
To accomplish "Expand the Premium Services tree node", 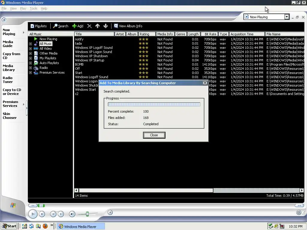I will point(30,72).
